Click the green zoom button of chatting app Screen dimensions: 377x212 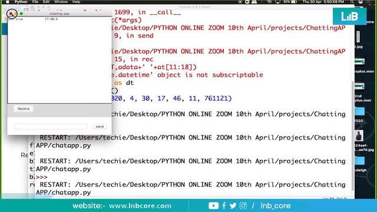21,14
